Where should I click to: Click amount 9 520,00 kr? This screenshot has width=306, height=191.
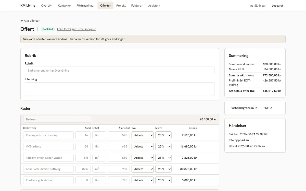point(189,135)
